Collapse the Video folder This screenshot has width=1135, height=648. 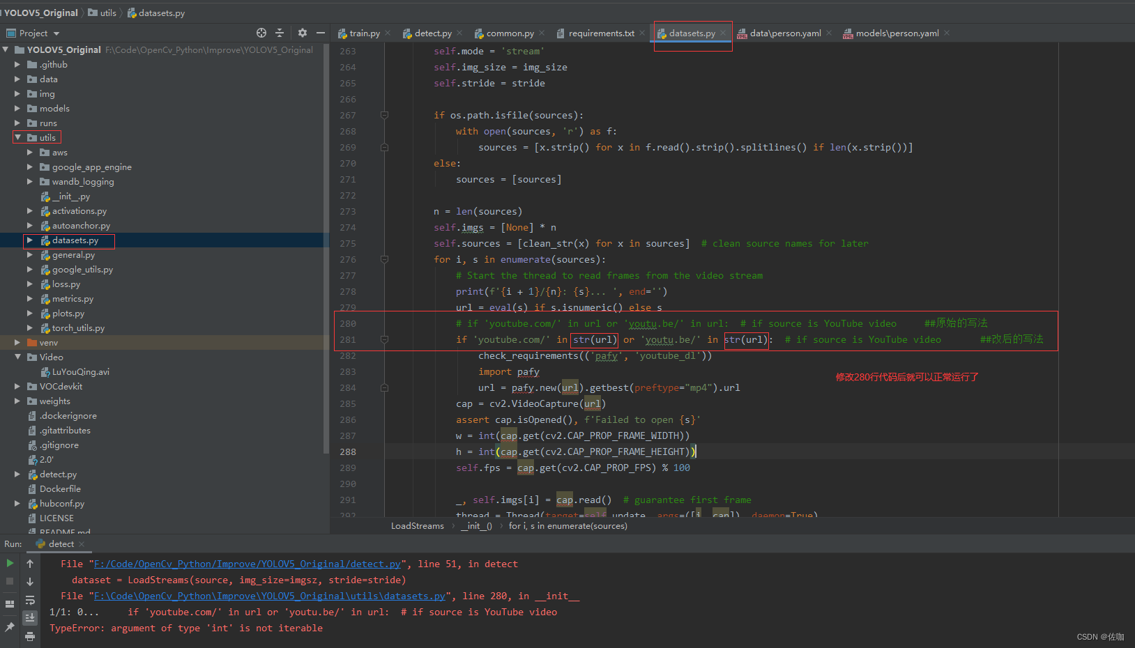(17, 357)
